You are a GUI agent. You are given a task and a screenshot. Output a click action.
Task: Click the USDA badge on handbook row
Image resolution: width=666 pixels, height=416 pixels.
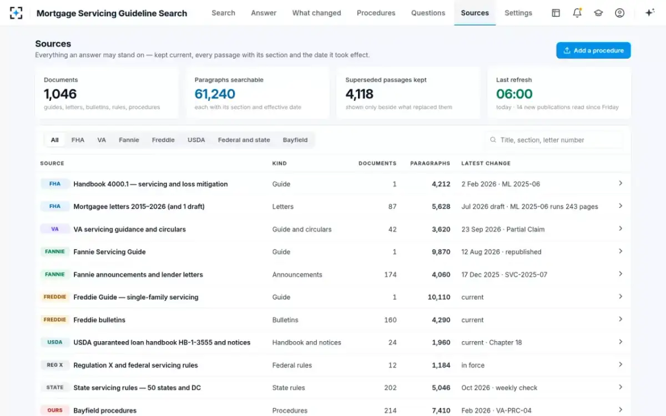pos(55,342)
